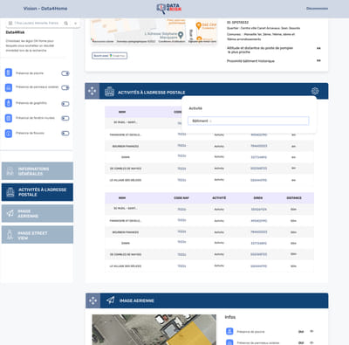This screenshot has width=349, height=345.
Task: Click the blue solar panels icon in sidebar
Action: click(x=9, y=87)
